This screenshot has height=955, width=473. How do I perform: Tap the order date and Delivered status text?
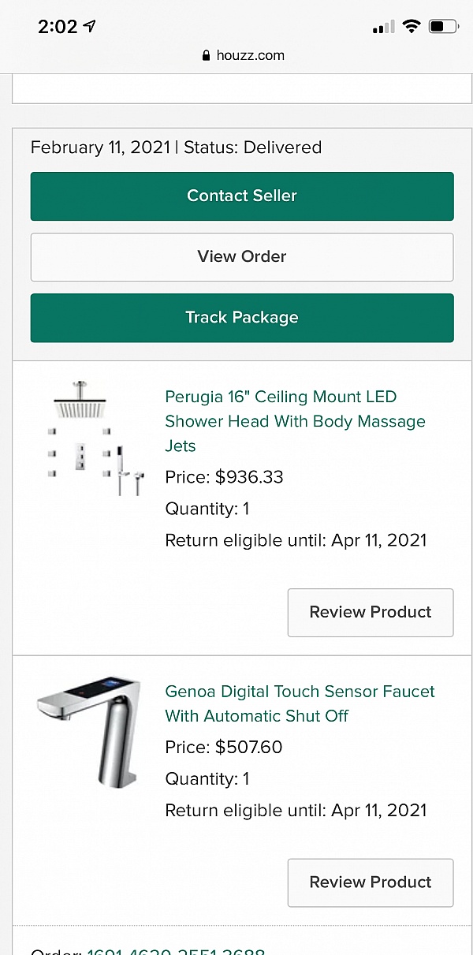pos(176,147)
